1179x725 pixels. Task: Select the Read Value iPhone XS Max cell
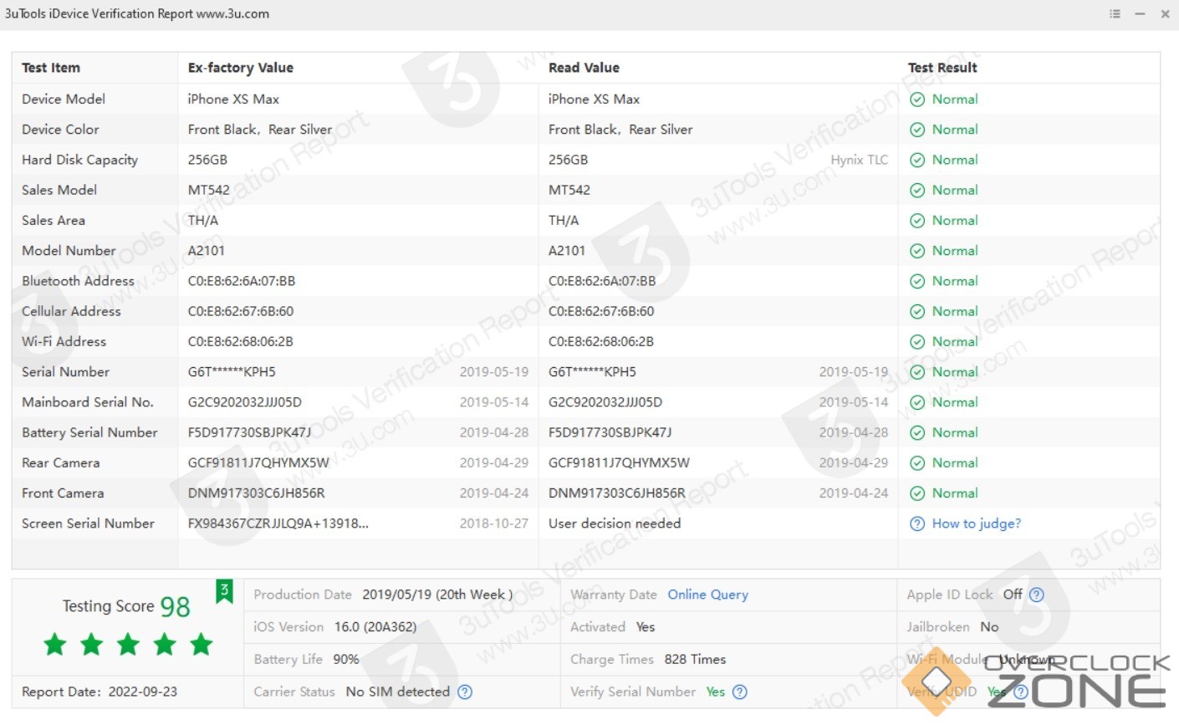594,100
